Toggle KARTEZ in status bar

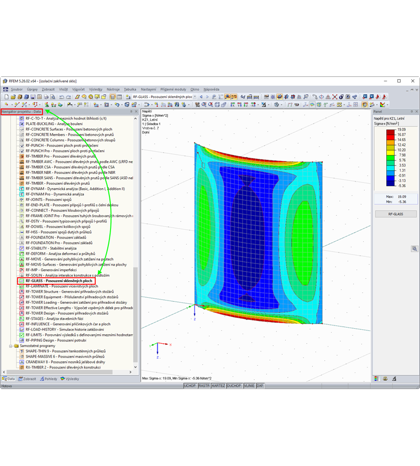(218, 386)
